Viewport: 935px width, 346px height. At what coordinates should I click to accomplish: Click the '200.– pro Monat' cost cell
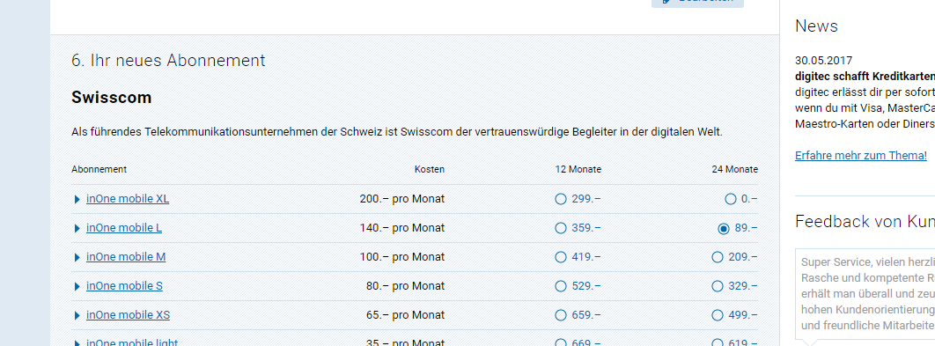pyautogui.click(x=402, y=199)
